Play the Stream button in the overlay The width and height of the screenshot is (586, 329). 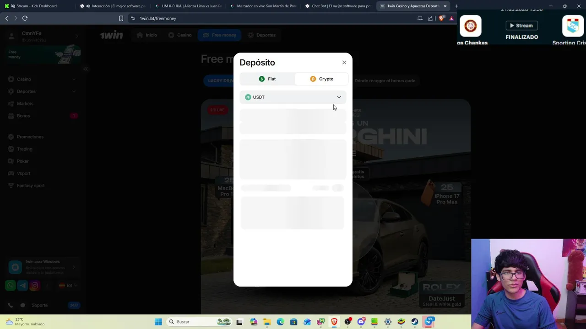(x=521, y=26)
